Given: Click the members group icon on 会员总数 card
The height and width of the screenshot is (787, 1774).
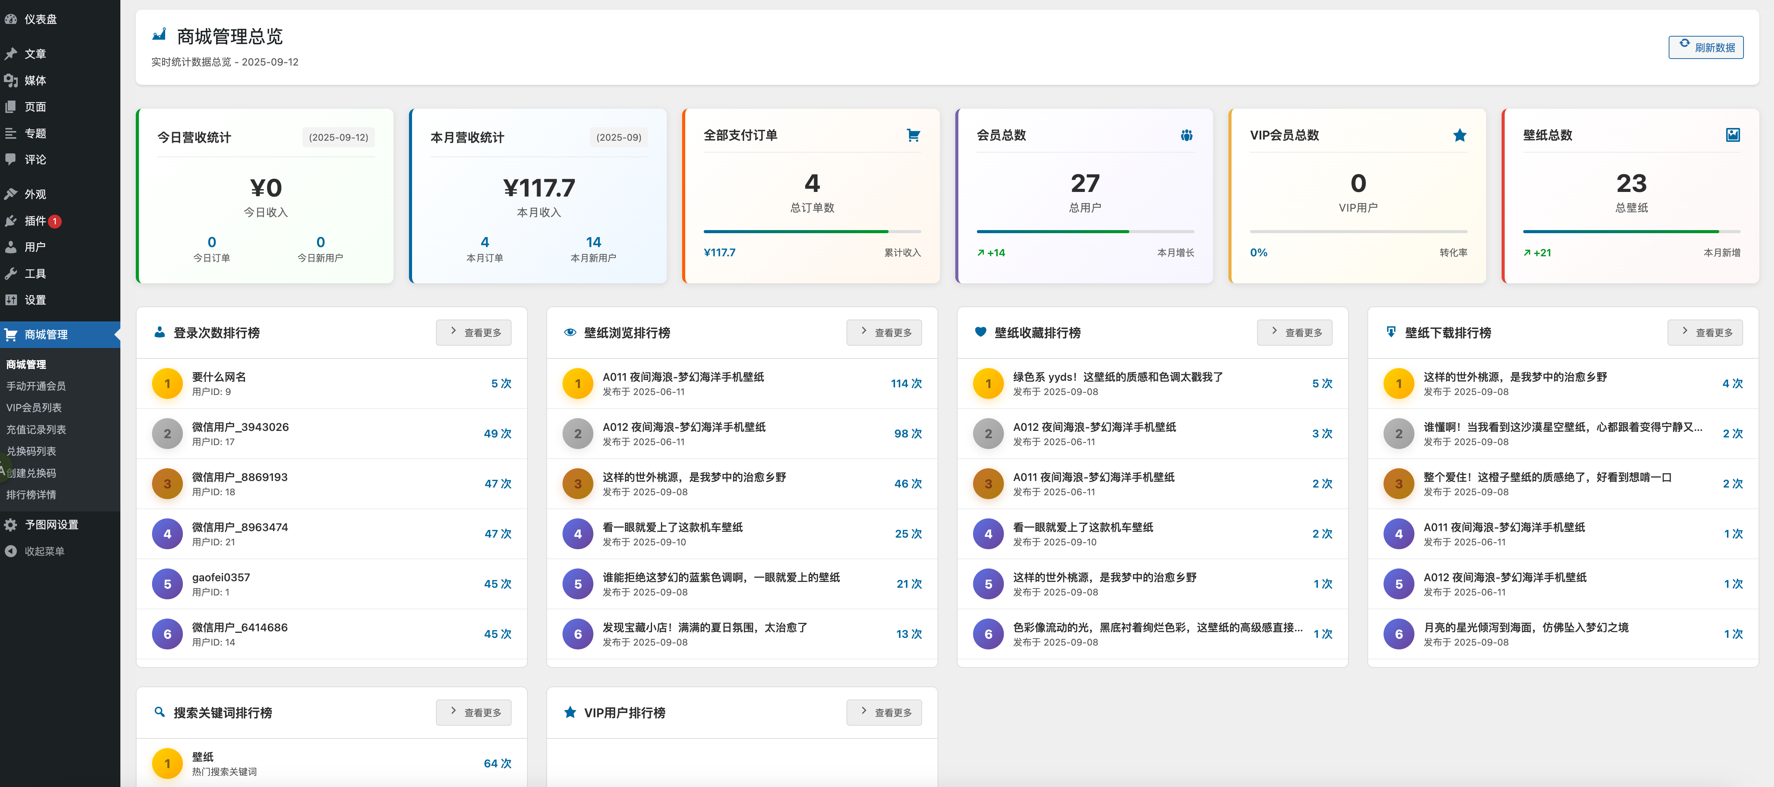Looking at the screenshot, I should click(1186, 136).
